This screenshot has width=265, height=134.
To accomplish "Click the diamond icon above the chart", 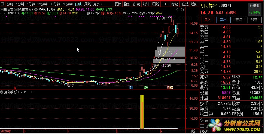I will [x=178, y=10].
